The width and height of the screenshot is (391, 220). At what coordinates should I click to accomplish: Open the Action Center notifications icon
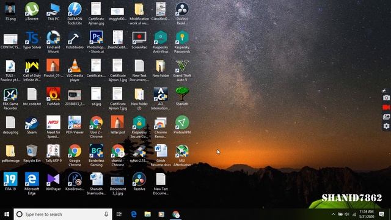(381, 215)
